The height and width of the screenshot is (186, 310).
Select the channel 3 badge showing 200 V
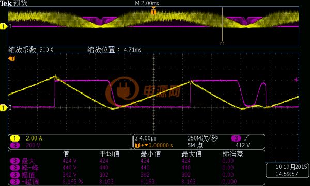15,145
